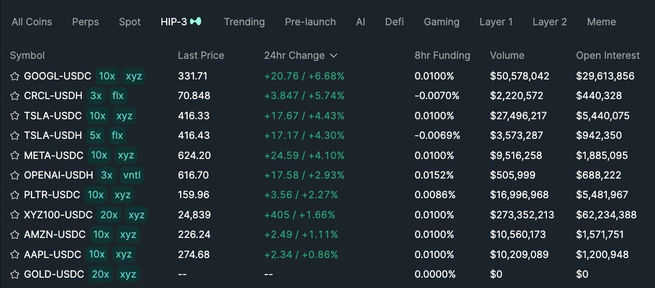Click the 3x badge on CRCL-USDH
This screenshot has width=655, height=288.
coord(96,96)
